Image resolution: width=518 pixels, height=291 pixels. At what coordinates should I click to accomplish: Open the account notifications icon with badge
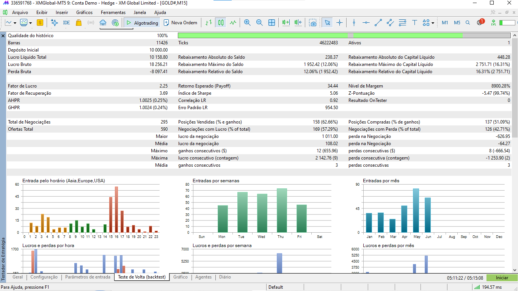(x=480, y=22)
